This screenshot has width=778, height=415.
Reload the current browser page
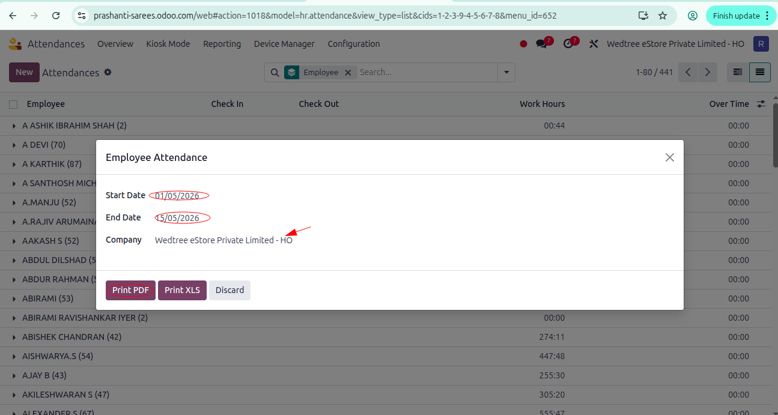pyautogui.click(x=56, y=16)
